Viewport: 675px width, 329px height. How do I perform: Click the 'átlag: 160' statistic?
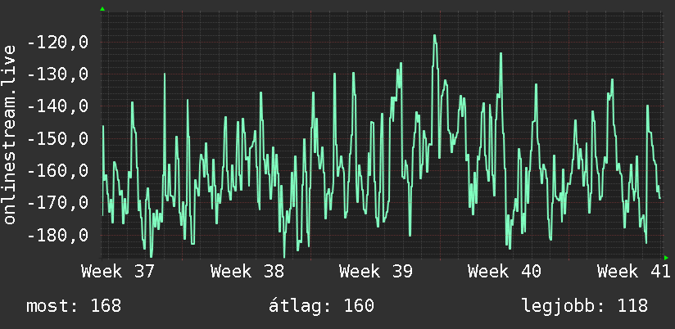coord(322,306)
